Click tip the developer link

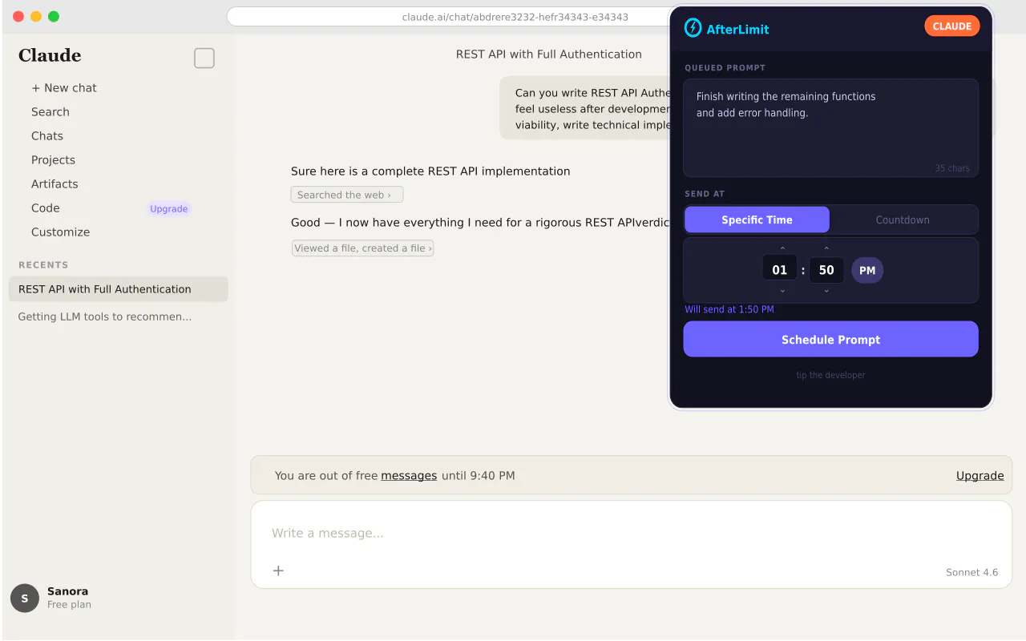830,375
